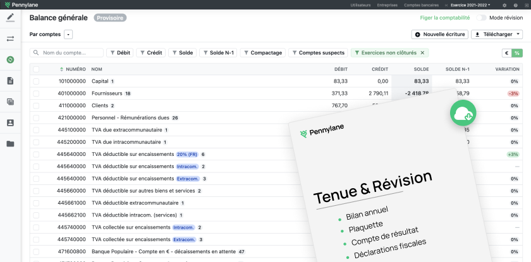
Task: Open the contact card sidebar icon
Action: pos(11,122)
